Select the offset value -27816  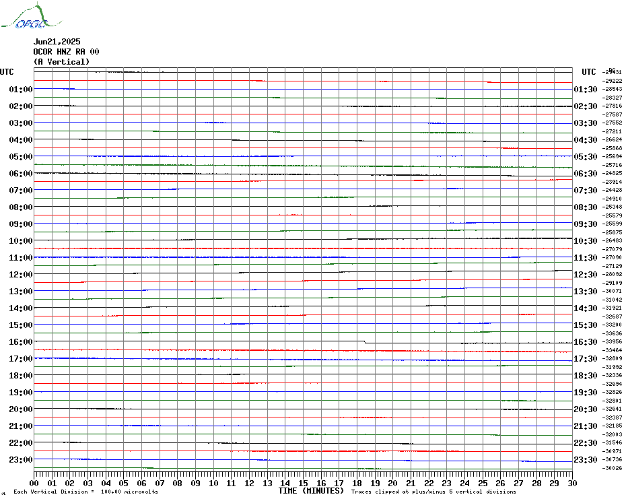(x=613, y=106)
